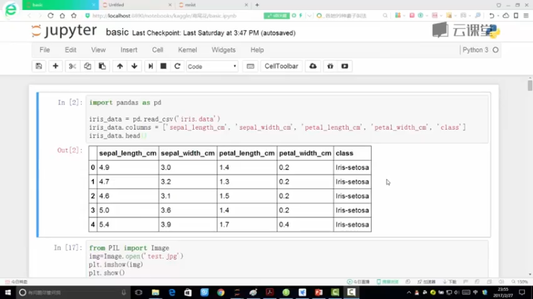The image size is (533, 299).
Task: Click the Jupyter logo
Action: click(64, 31)
